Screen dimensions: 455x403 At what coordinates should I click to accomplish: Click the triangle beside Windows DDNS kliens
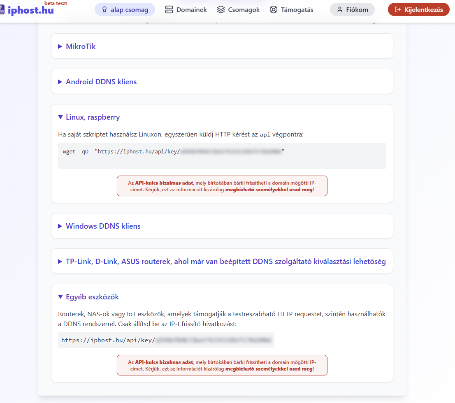[x=60, y=226]
